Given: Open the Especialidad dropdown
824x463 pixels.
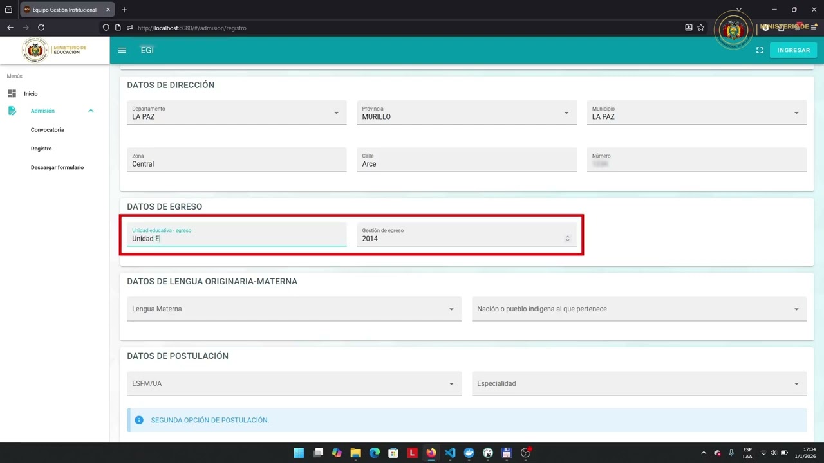Looking at the screenshot, I should tap(639, 383).
